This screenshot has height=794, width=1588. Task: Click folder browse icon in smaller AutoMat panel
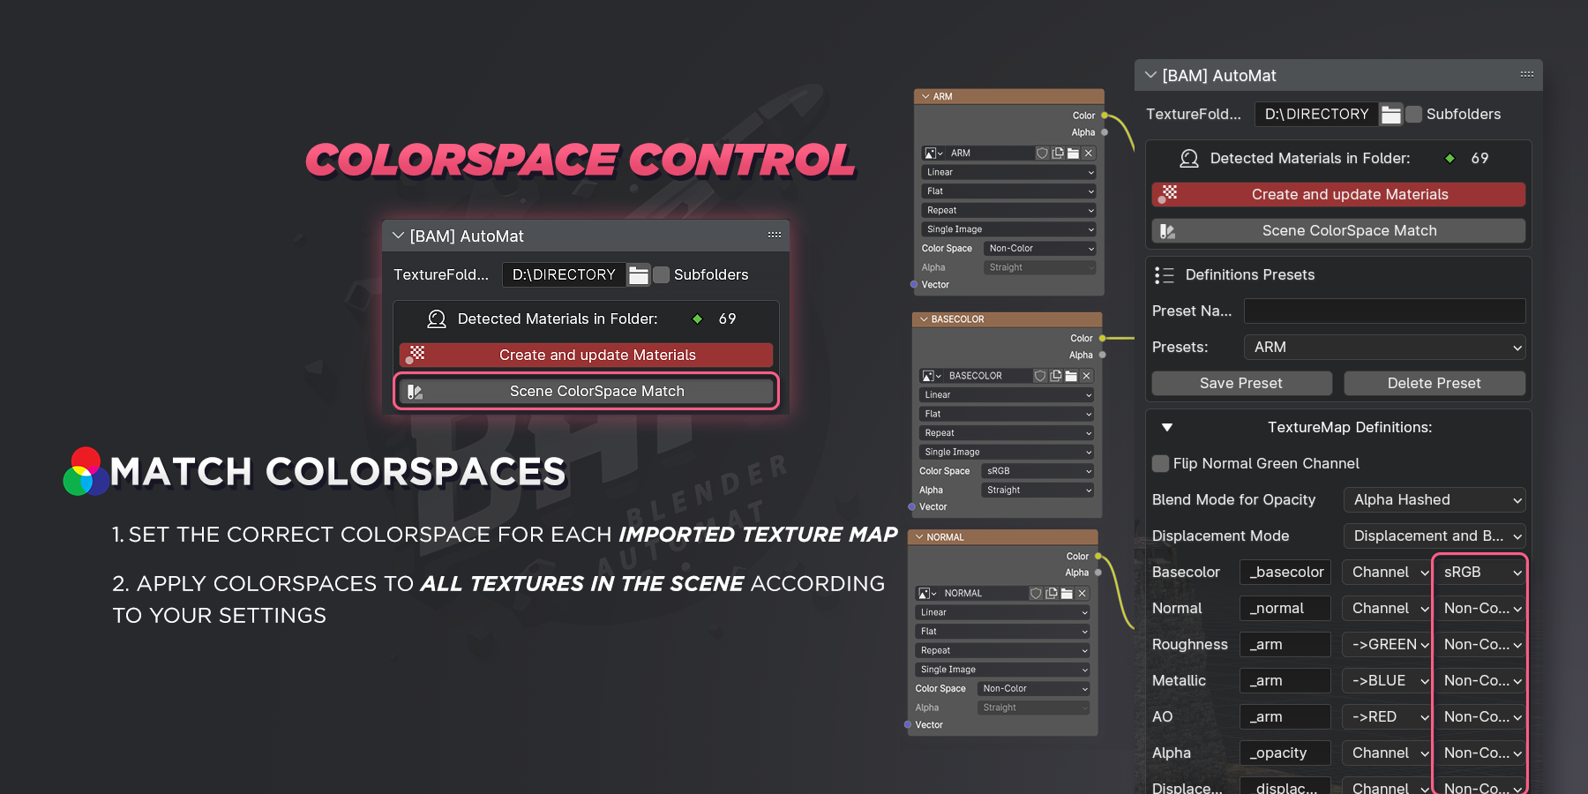coord(639,275)
